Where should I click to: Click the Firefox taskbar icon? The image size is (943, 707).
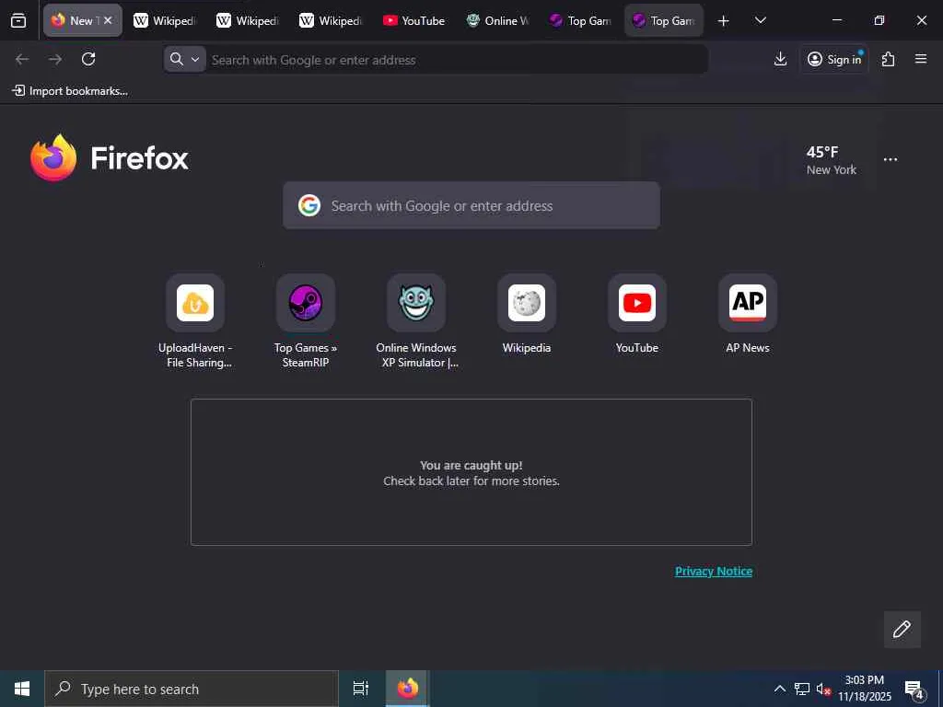click(408, 689)
